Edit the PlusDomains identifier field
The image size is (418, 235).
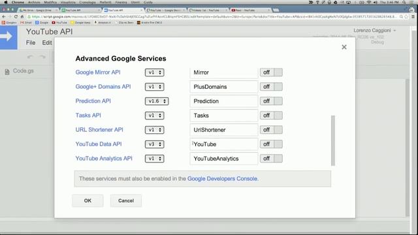tap(223, 87)
